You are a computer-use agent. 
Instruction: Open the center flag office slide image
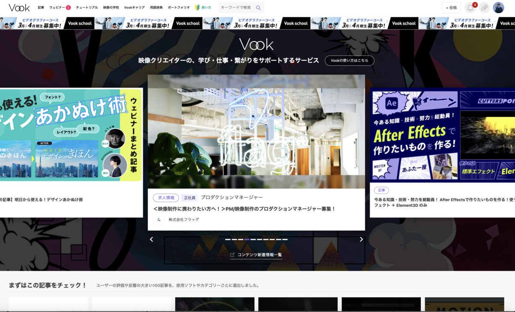256,132
